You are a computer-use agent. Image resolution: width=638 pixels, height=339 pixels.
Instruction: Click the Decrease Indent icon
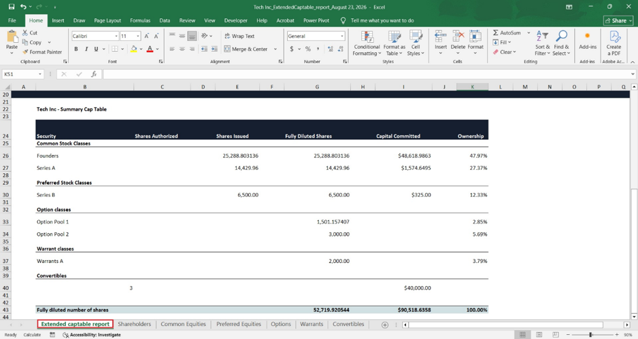tap(204, 49)
